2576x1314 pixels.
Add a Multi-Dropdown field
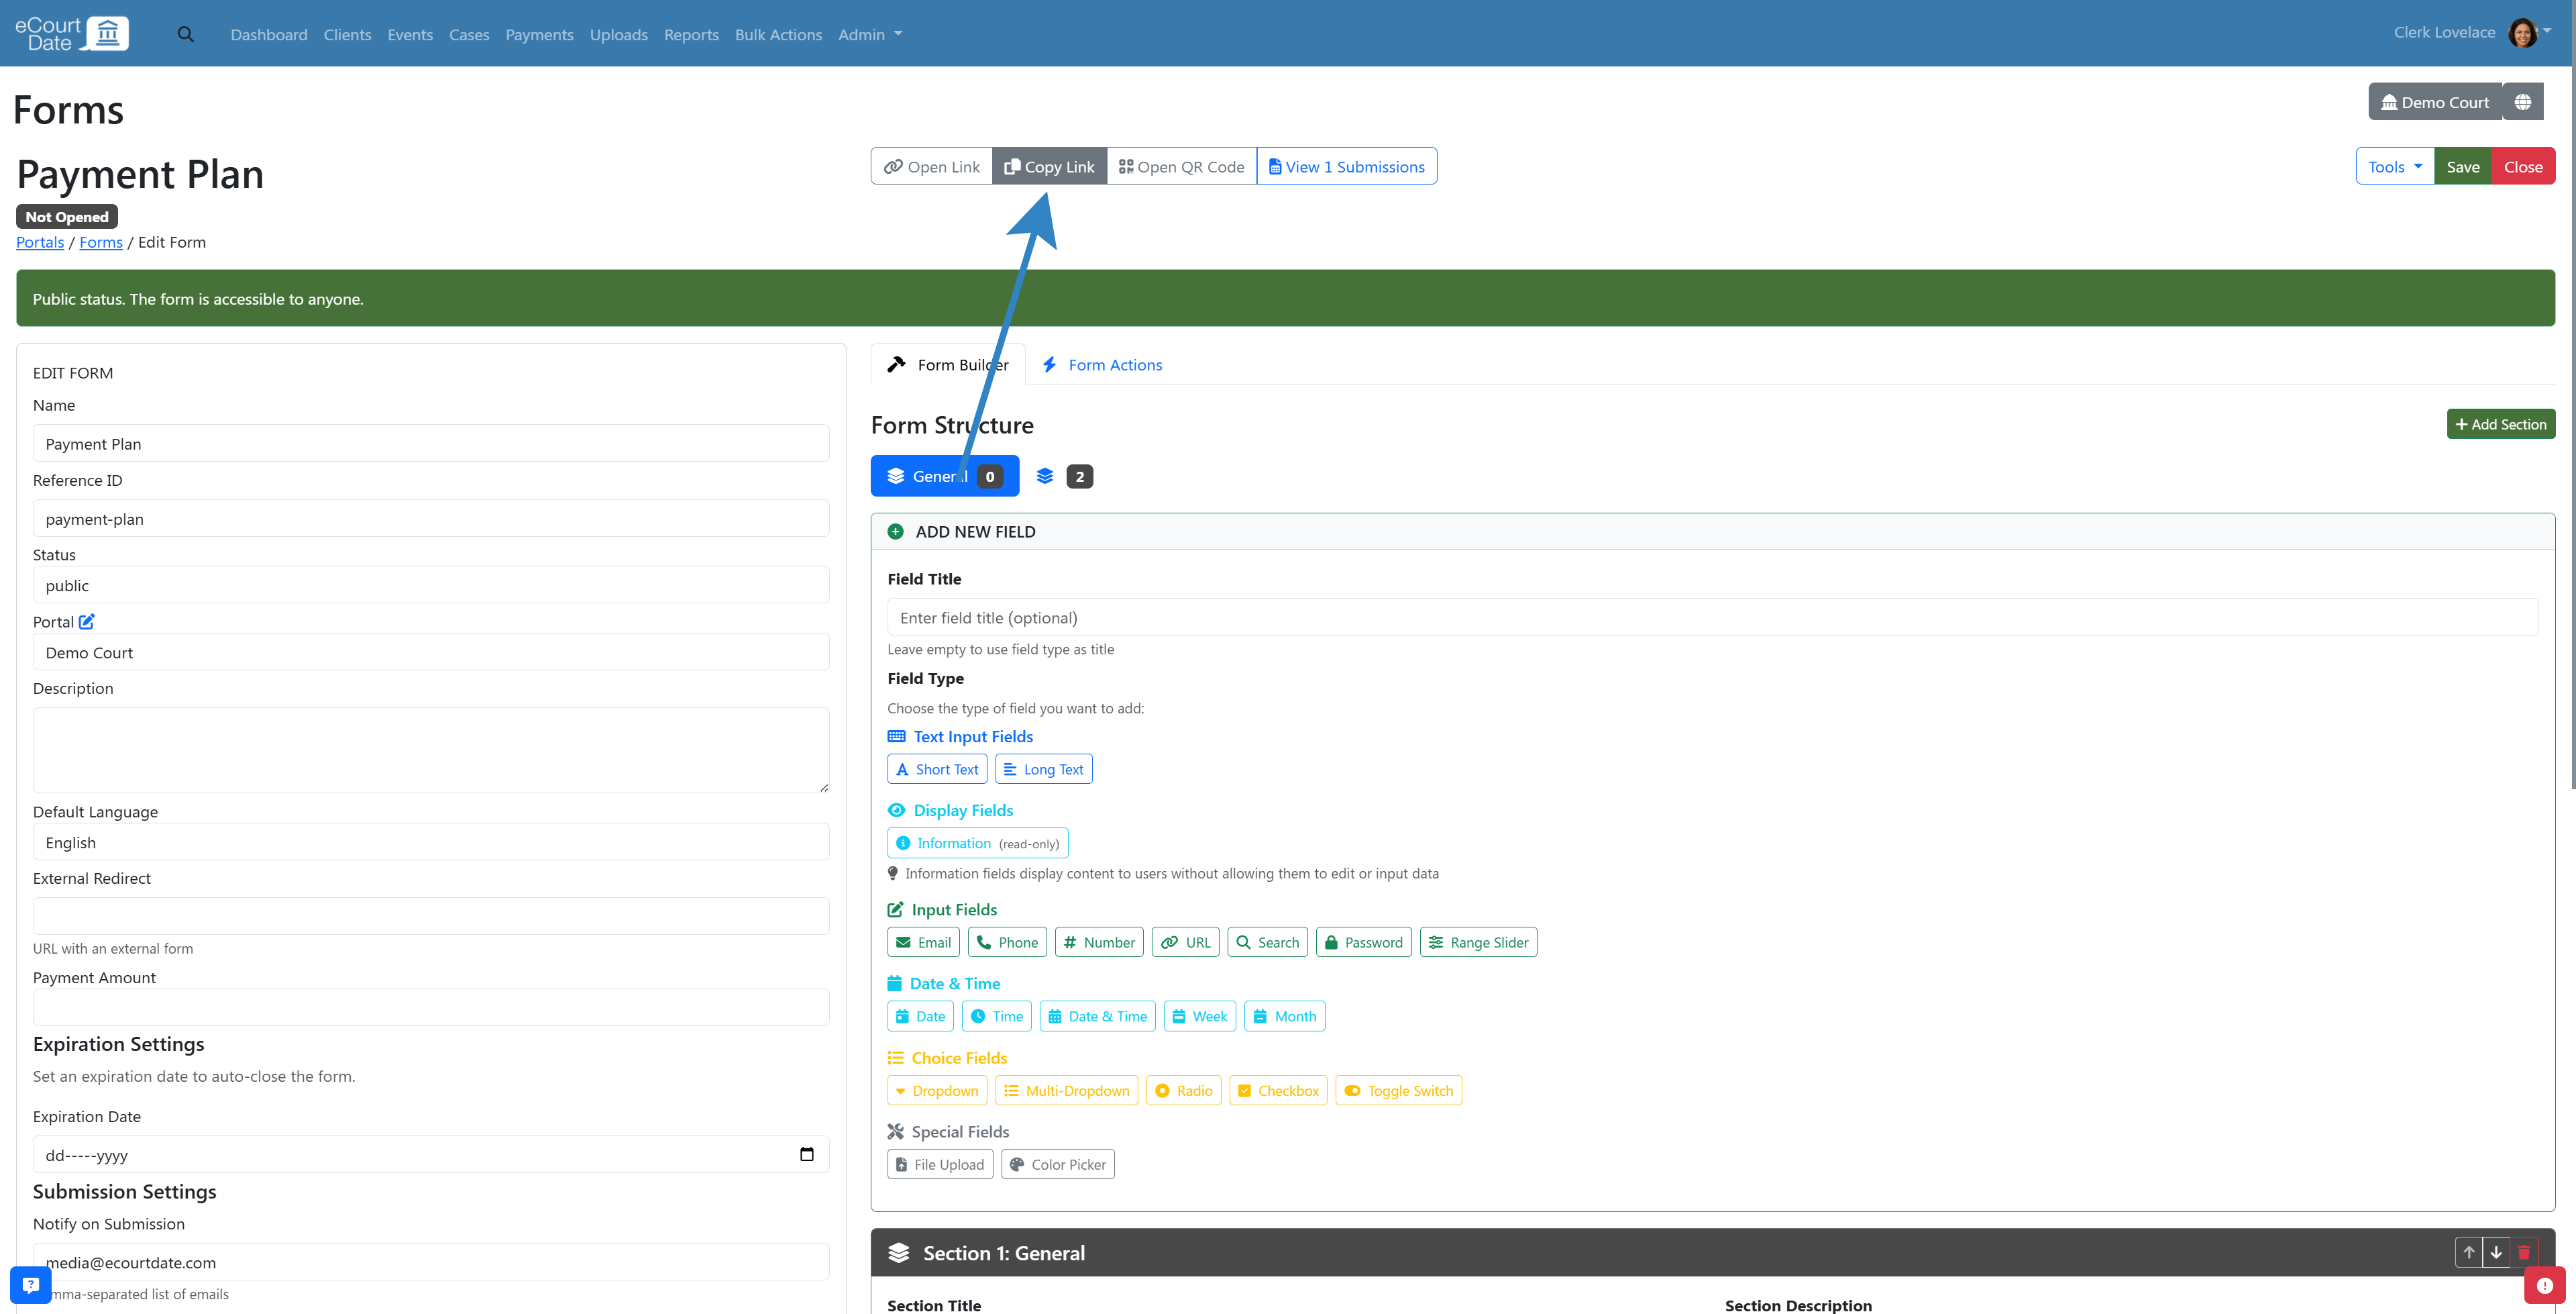pos(1067,1090)
